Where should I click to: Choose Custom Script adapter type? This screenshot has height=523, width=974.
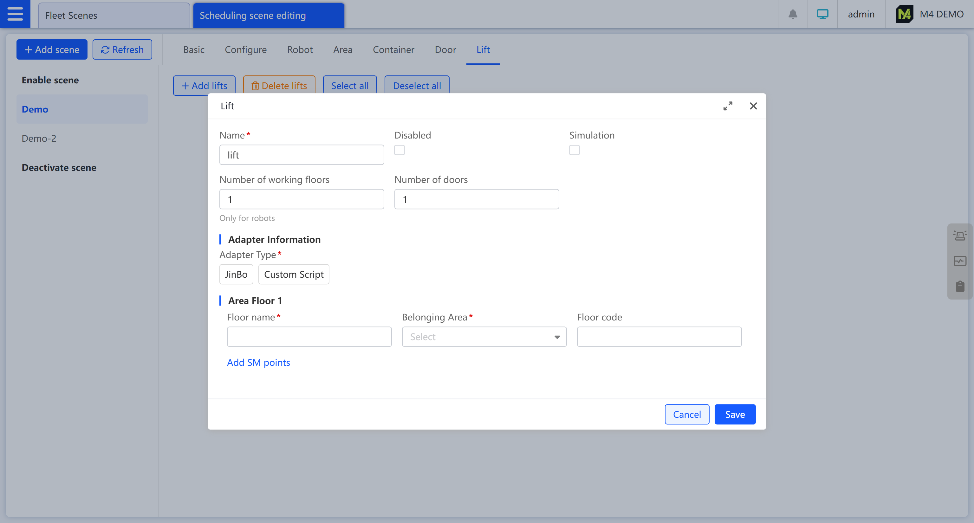coord(293,274)
